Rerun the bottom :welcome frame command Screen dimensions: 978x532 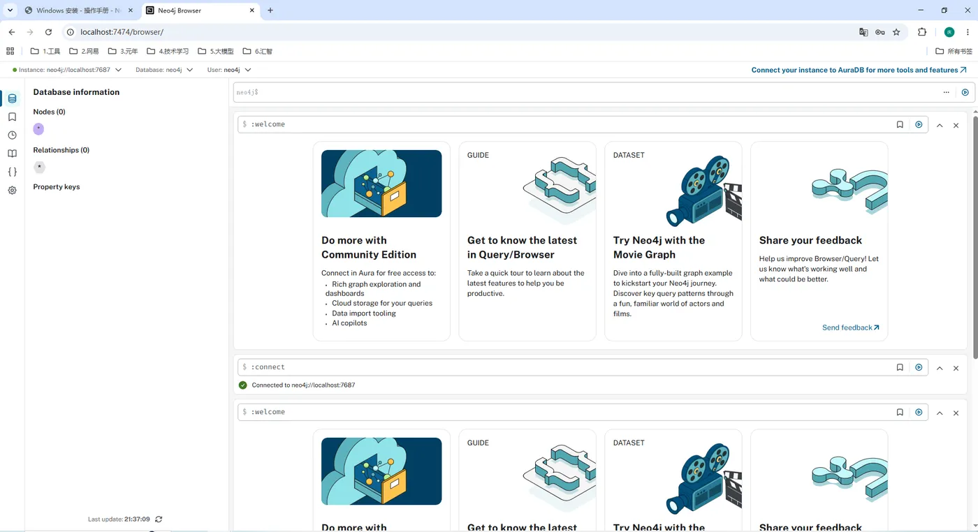click(x=919, y=412)
